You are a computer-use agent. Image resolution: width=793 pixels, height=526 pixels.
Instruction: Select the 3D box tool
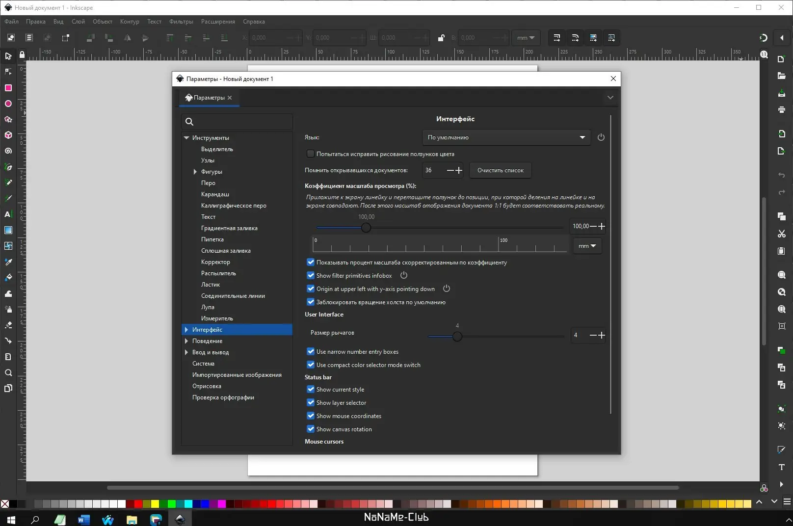tap(8, 135)
